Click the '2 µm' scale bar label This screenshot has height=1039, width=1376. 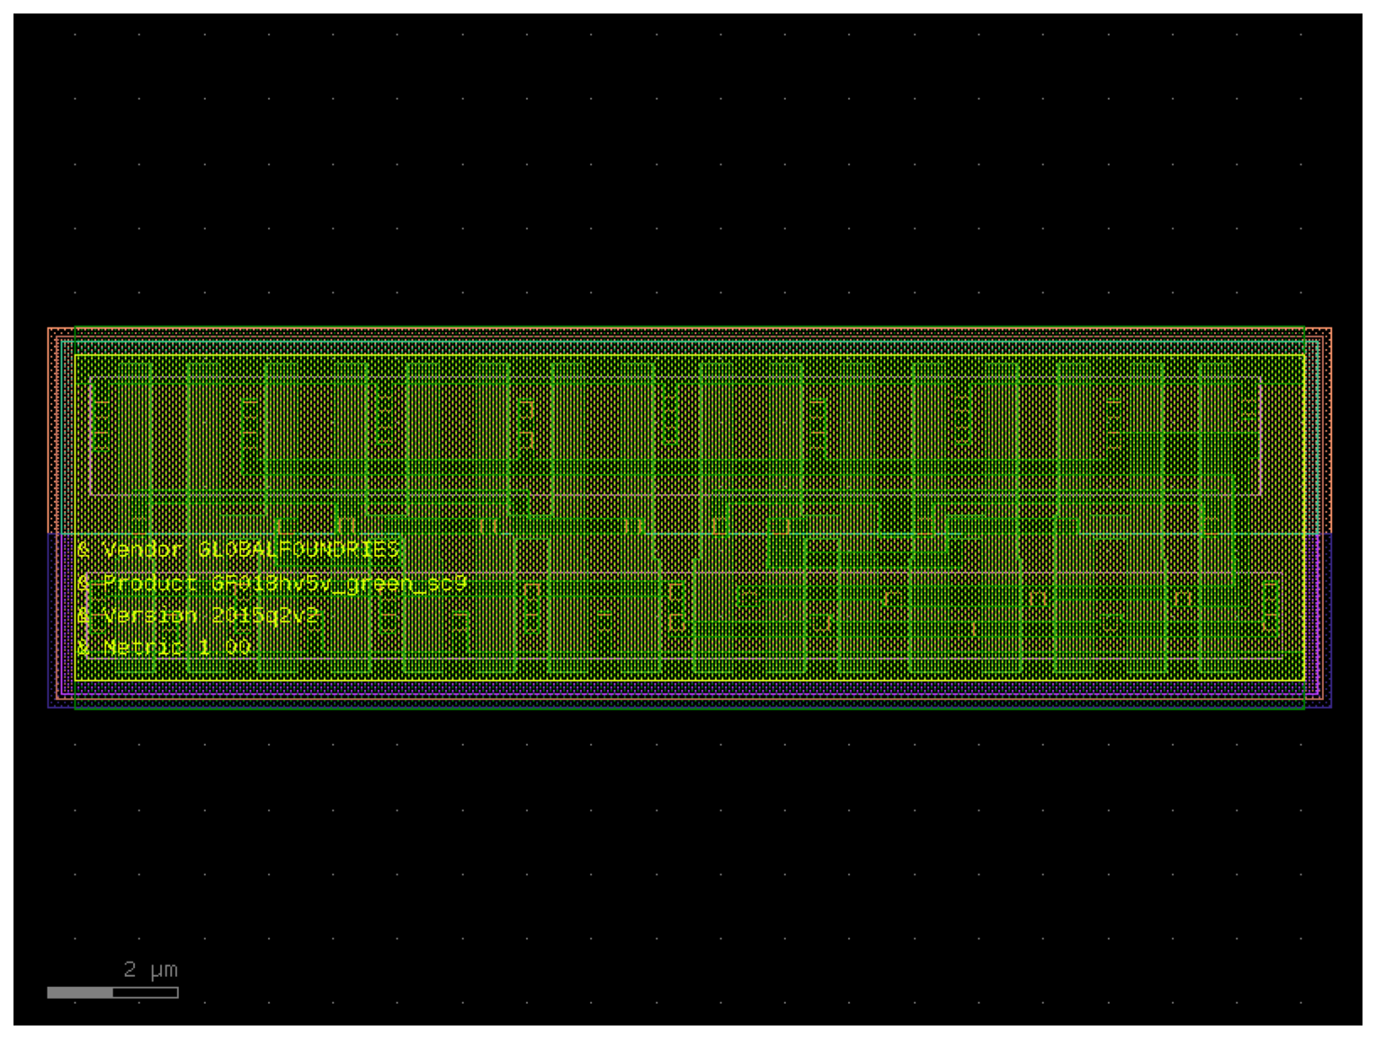coord(150,970)
